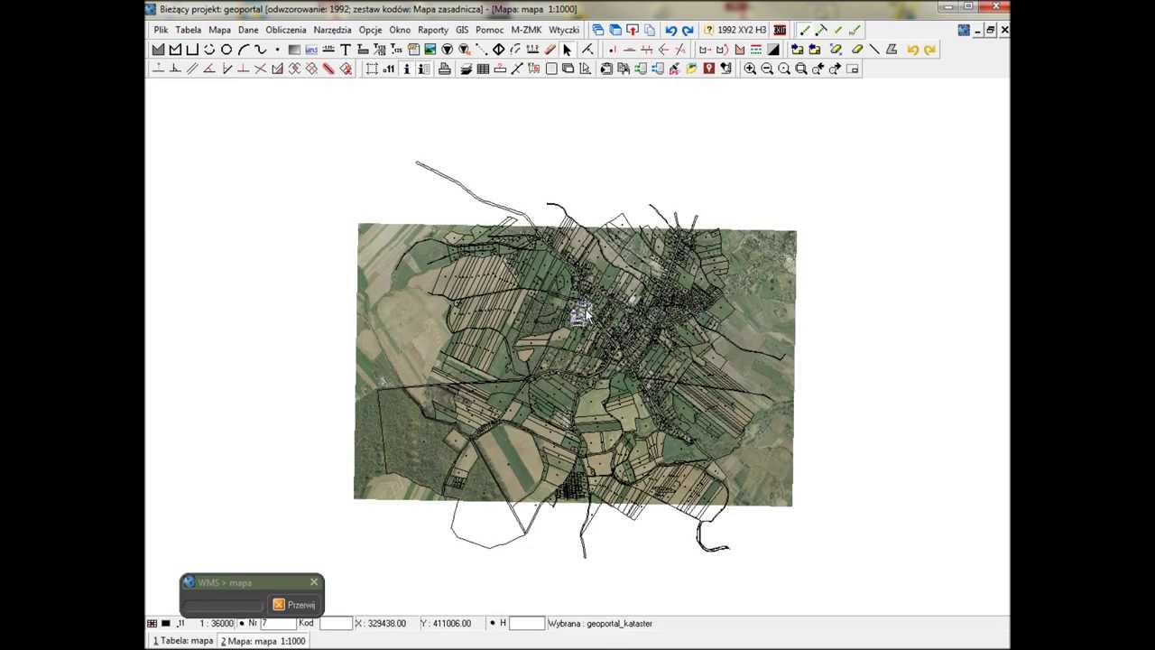Image resolution: width=1155 pixels, height=650 pixels.
Task: Click the 1 : 36000 scale value
Action: 217,623
